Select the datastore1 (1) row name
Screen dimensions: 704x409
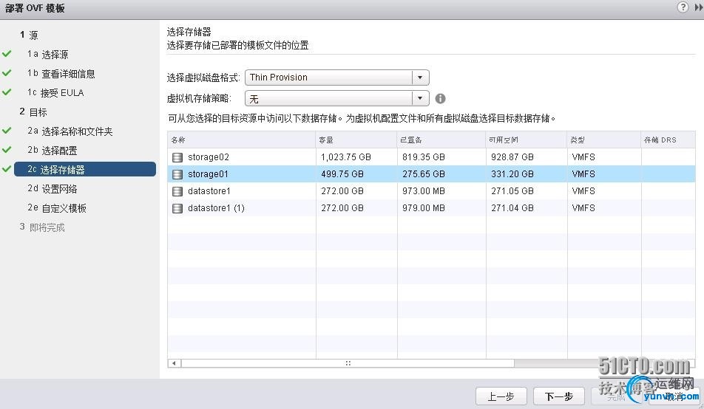tap(216, 208)
